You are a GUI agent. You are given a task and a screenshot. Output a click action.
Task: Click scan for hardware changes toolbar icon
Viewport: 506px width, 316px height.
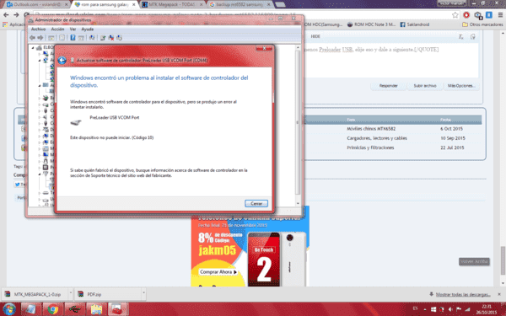point(92,38)
